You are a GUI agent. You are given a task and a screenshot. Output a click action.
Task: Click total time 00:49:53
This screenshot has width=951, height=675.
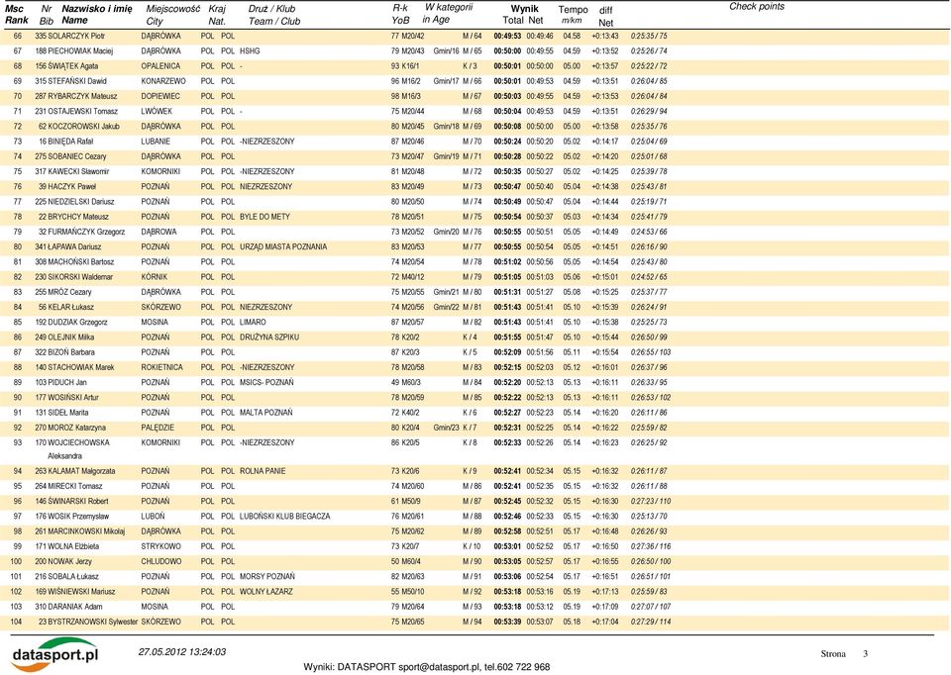[x=507, y=37]
